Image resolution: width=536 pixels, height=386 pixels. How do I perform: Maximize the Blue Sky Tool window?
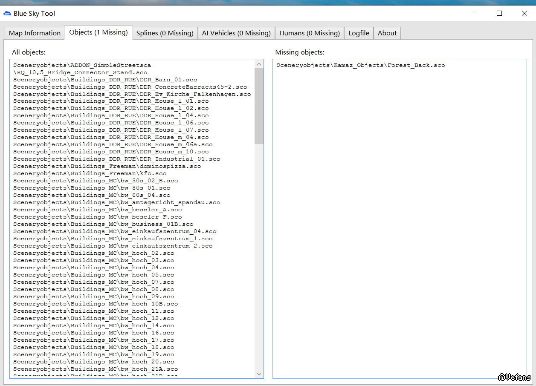pyautogui.click(x=499, y=13)
